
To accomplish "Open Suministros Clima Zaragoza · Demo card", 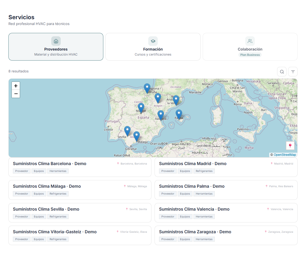I will [226, 236].
